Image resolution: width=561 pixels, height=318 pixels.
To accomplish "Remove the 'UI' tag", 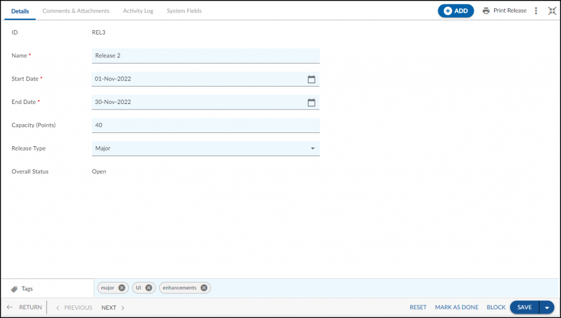I will tap(149, 288).
